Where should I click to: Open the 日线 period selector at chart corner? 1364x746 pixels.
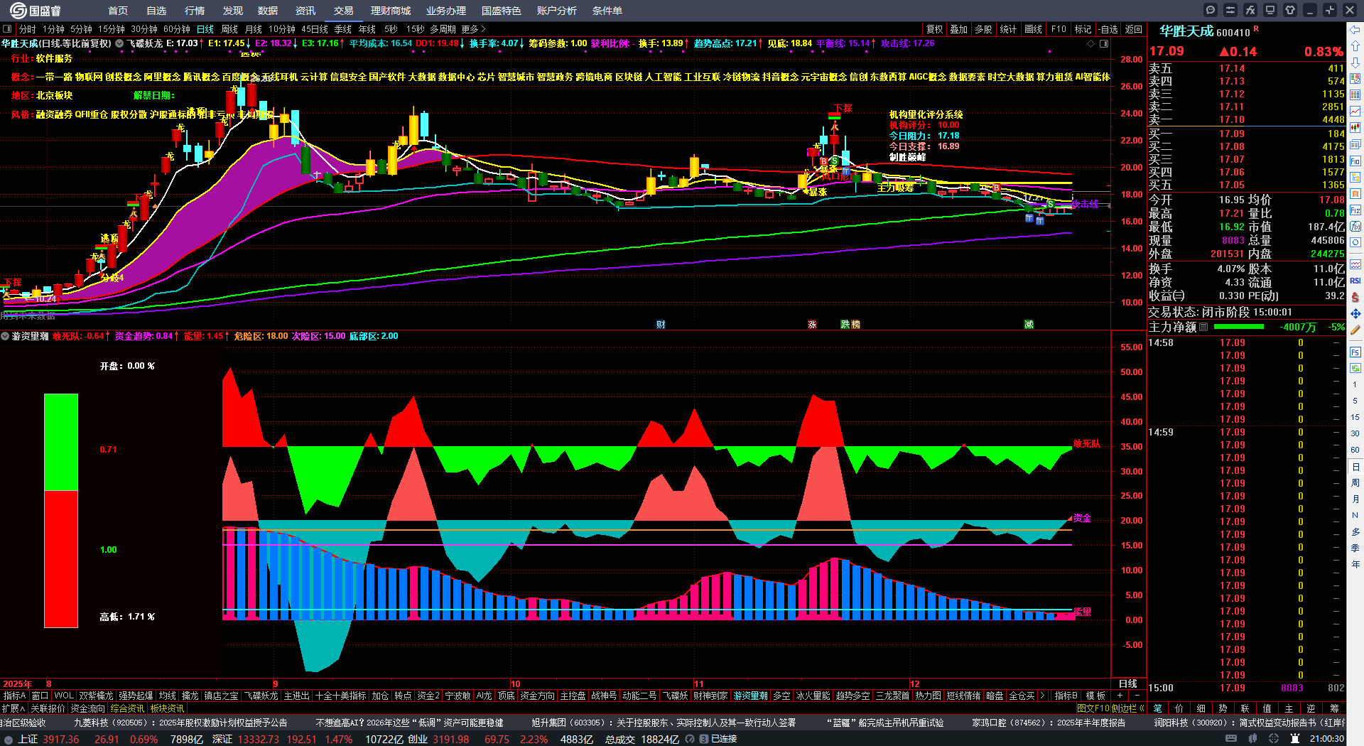[1128, 683]
